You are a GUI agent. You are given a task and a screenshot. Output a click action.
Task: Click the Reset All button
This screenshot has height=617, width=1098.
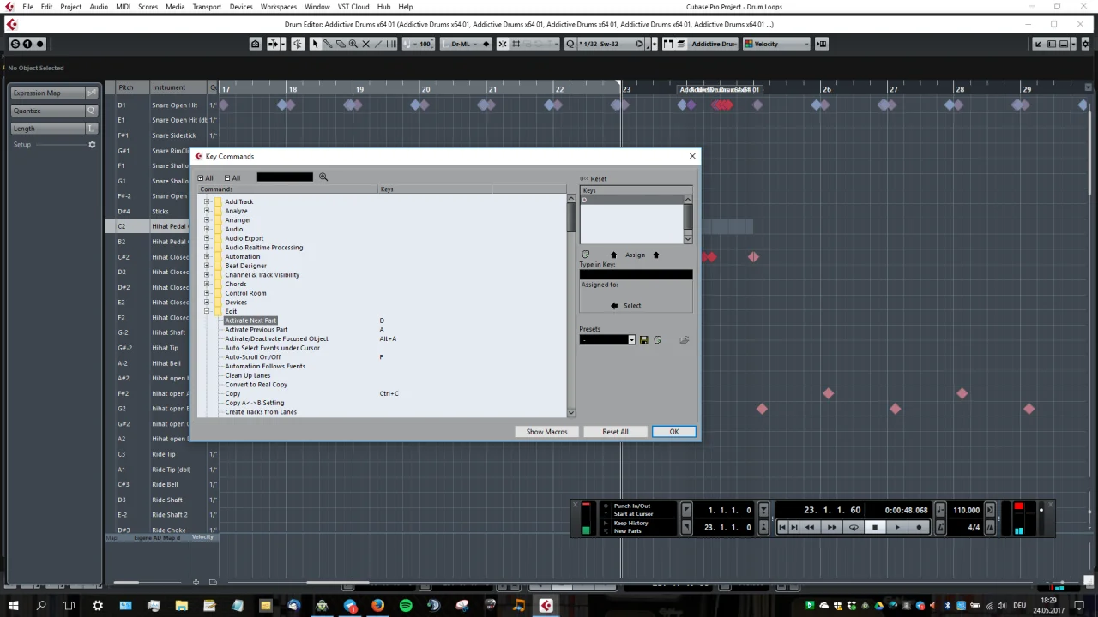615,432
